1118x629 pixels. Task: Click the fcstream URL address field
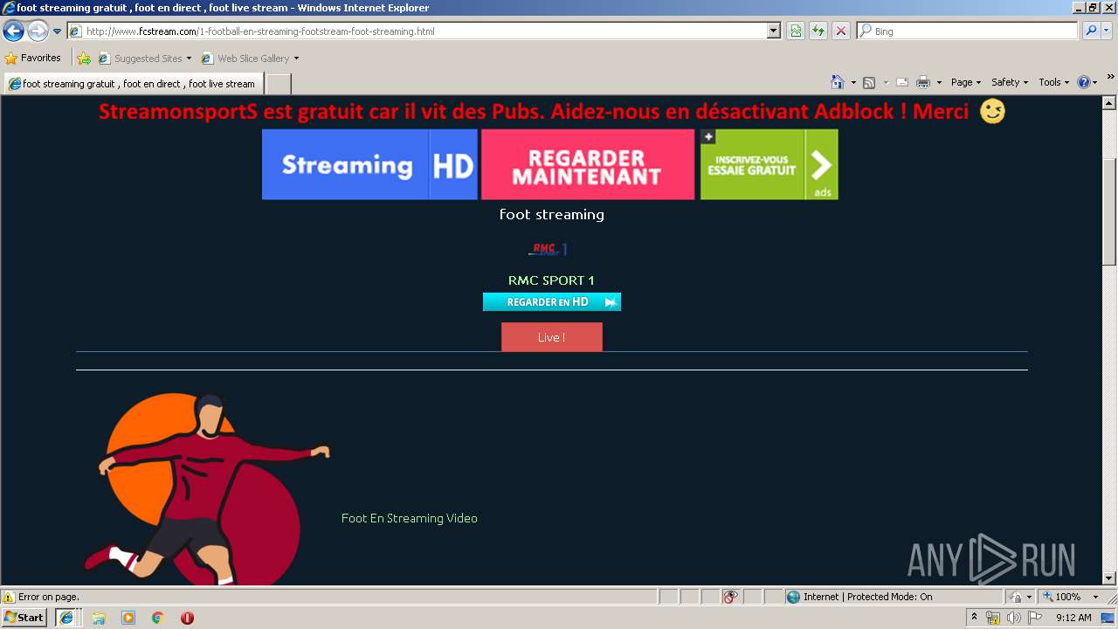418,31
